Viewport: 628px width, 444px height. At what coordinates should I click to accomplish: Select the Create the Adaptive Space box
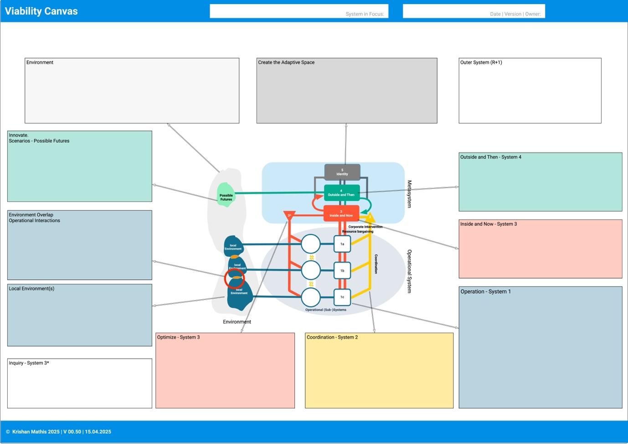click(346, 91)
